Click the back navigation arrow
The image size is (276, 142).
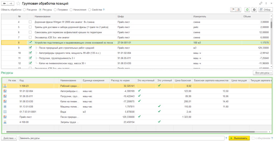tap(5, 3)
